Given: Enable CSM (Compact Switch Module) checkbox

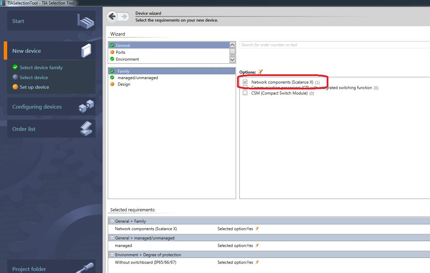Looking at the screenshot, I should point(245,93).
